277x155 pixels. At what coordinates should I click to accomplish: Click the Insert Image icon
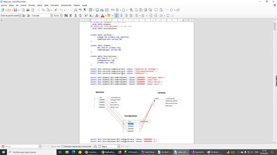pos(97,10)
